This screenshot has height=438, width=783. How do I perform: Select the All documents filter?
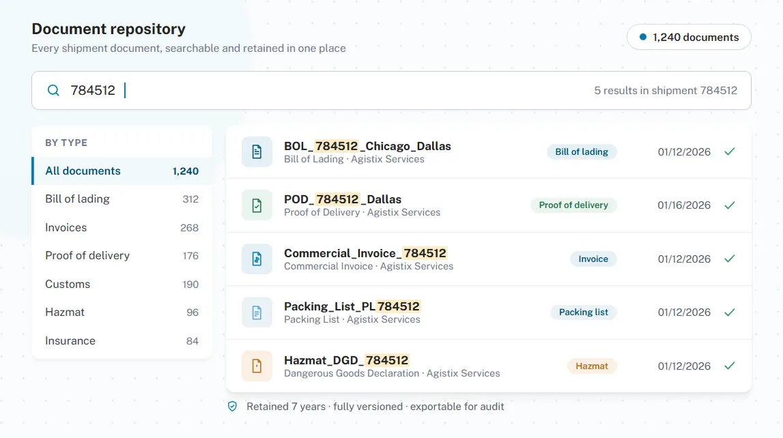pyautogui.click(x=122, y=171)
